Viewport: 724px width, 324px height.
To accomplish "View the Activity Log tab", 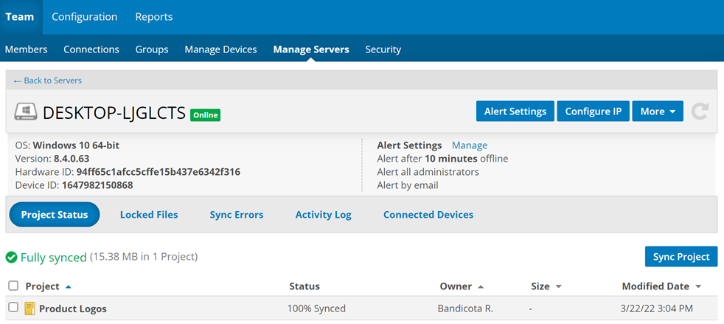I will (323, 215).
